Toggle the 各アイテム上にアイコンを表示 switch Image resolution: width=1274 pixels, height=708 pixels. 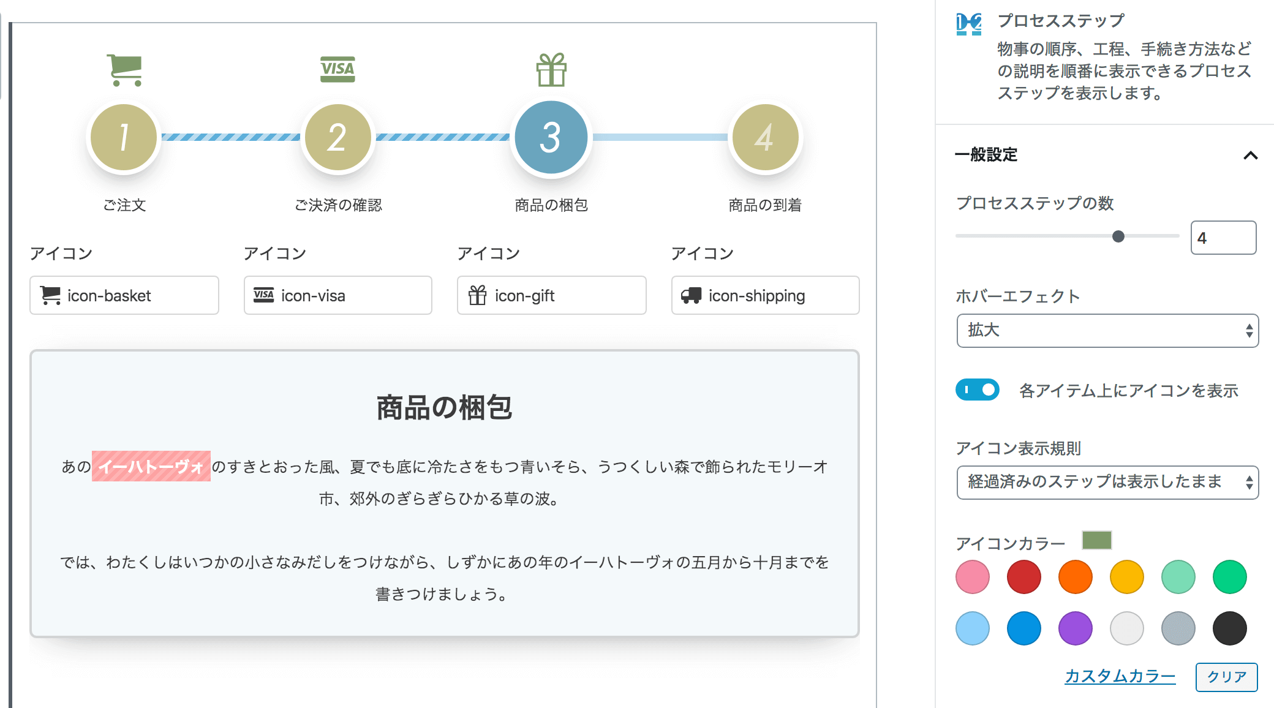point(978,390)
